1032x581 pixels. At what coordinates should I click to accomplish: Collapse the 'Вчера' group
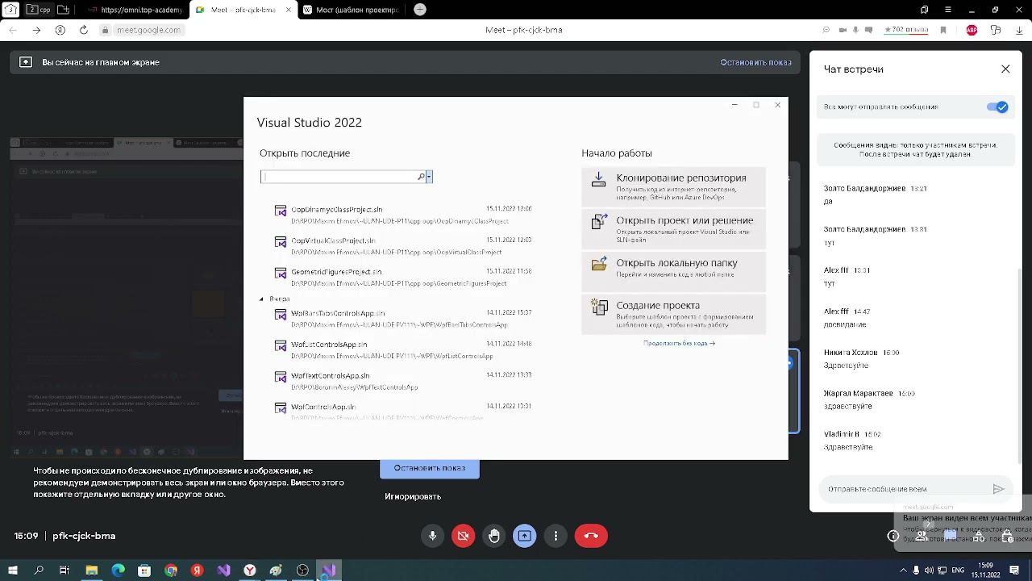point(262,299)
